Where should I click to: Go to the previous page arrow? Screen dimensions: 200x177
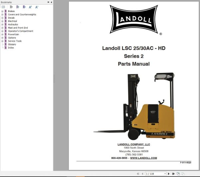click(142, 174)
